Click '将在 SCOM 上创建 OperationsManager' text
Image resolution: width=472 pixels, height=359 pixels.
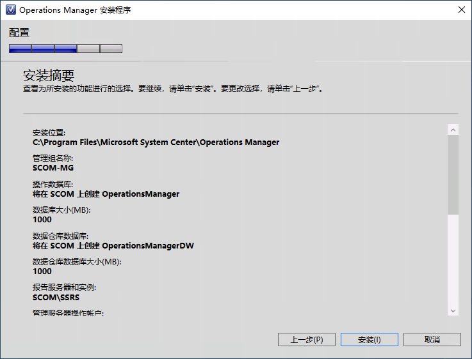coord(106,194)
